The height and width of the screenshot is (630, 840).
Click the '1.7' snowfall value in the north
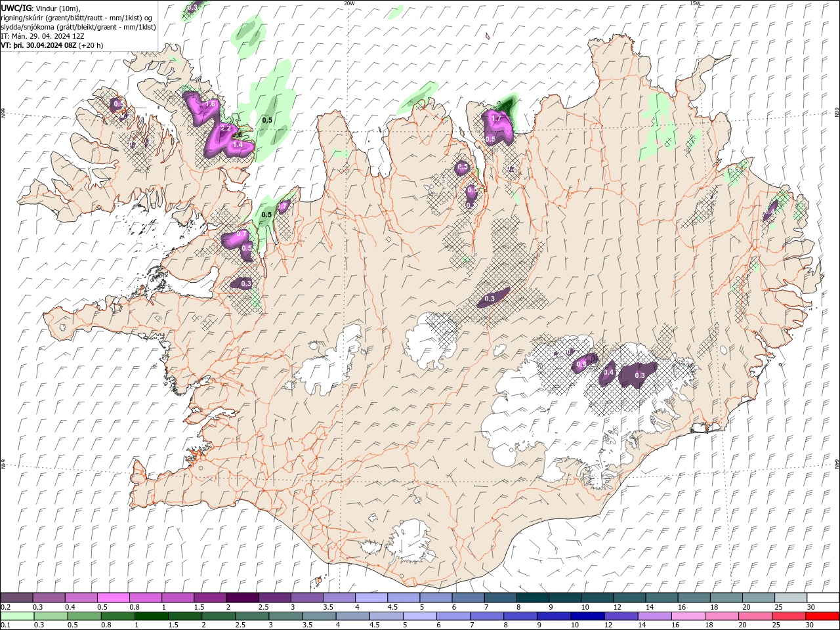[496, 118]
